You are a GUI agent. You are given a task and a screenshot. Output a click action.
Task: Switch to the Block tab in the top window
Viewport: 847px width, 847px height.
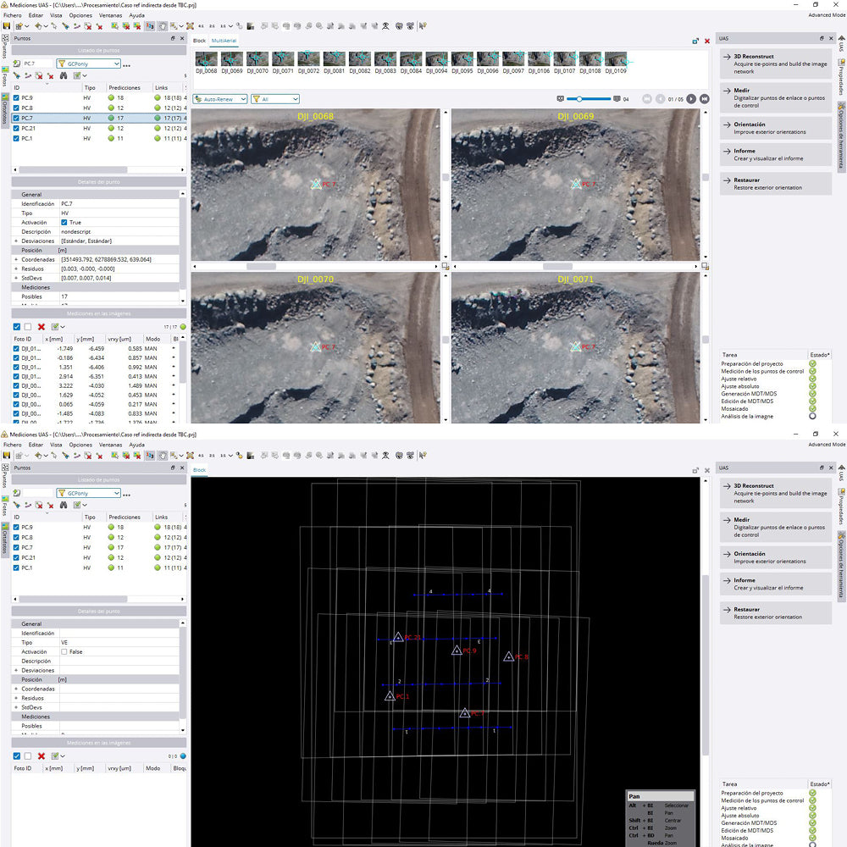pos(199,41)
